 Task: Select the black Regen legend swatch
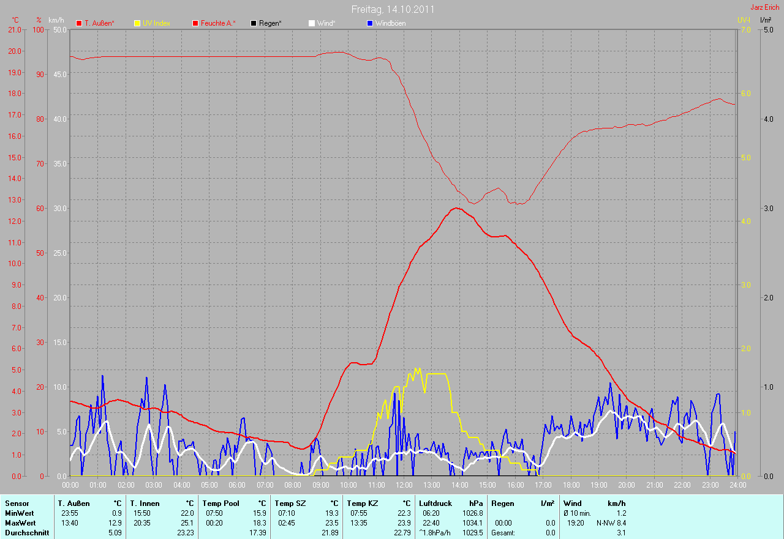point(254,23)
